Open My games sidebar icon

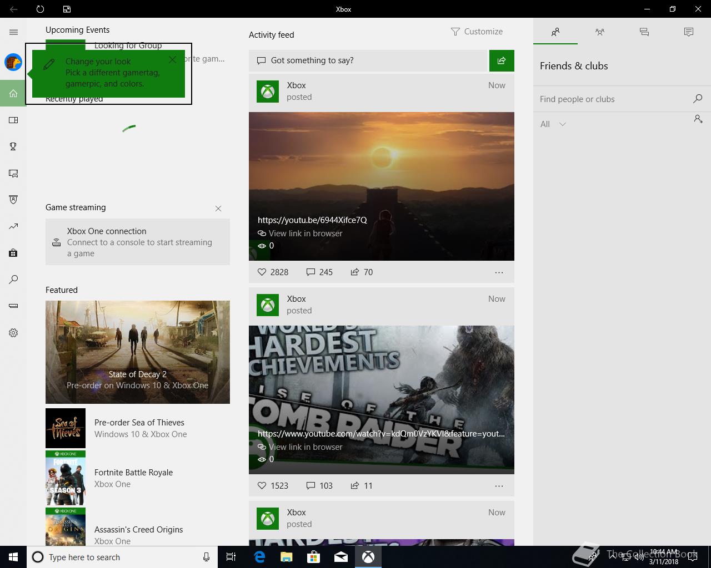(x=13, y=120)
